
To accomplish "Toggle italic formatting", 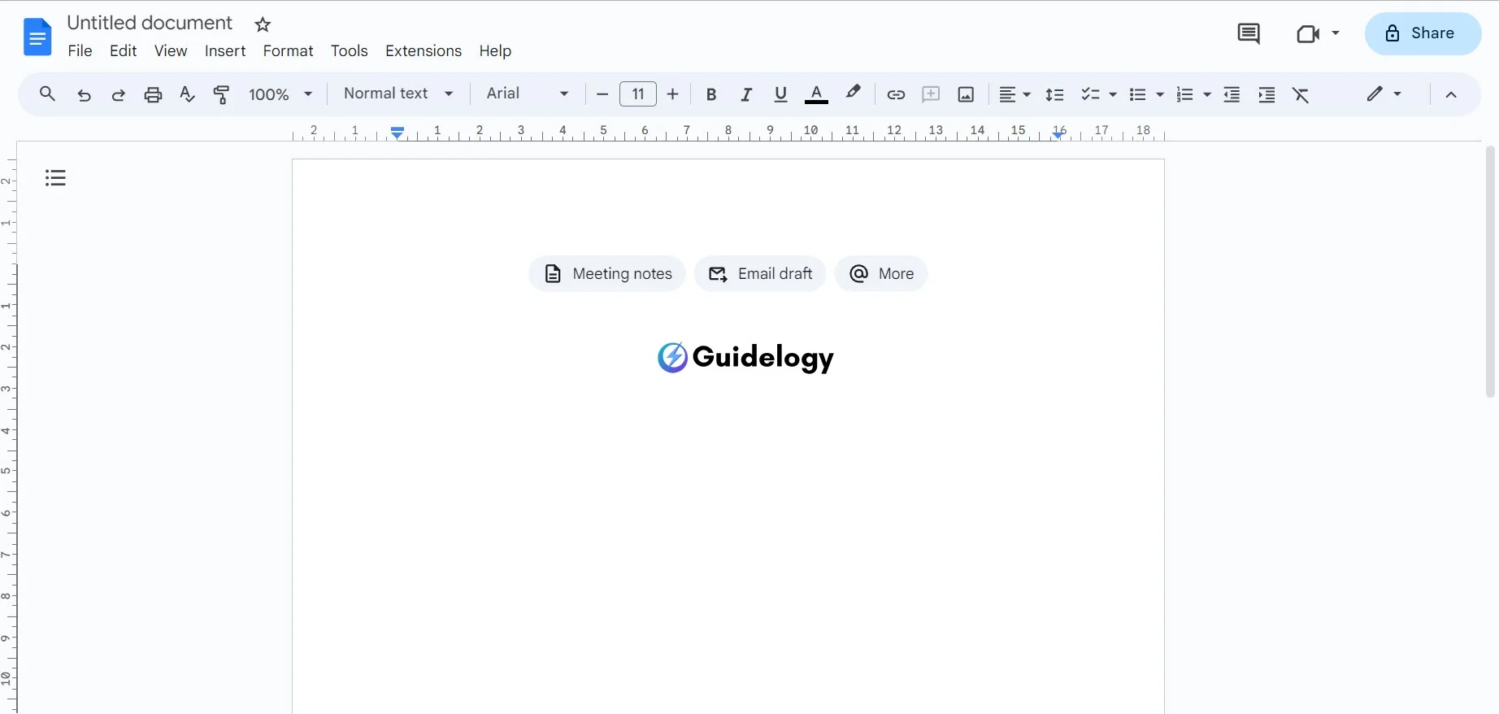I will point(746,94).
